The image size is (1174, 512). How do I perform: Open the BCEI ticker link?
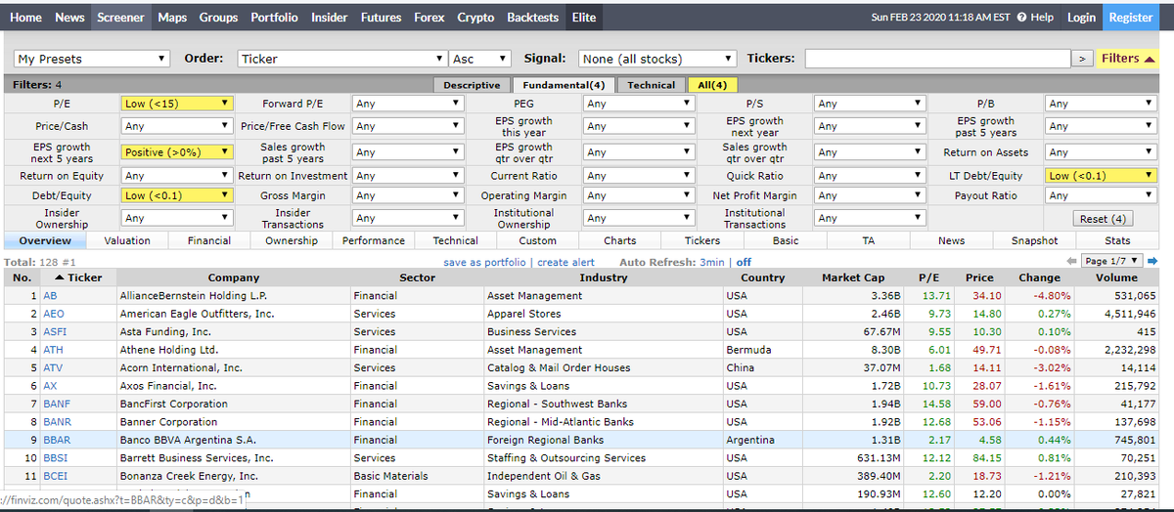(56, 476)
